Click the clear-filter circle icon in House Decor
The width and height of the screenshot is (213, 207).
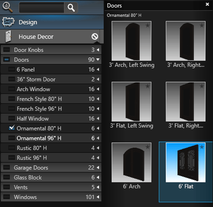point(95,36)
